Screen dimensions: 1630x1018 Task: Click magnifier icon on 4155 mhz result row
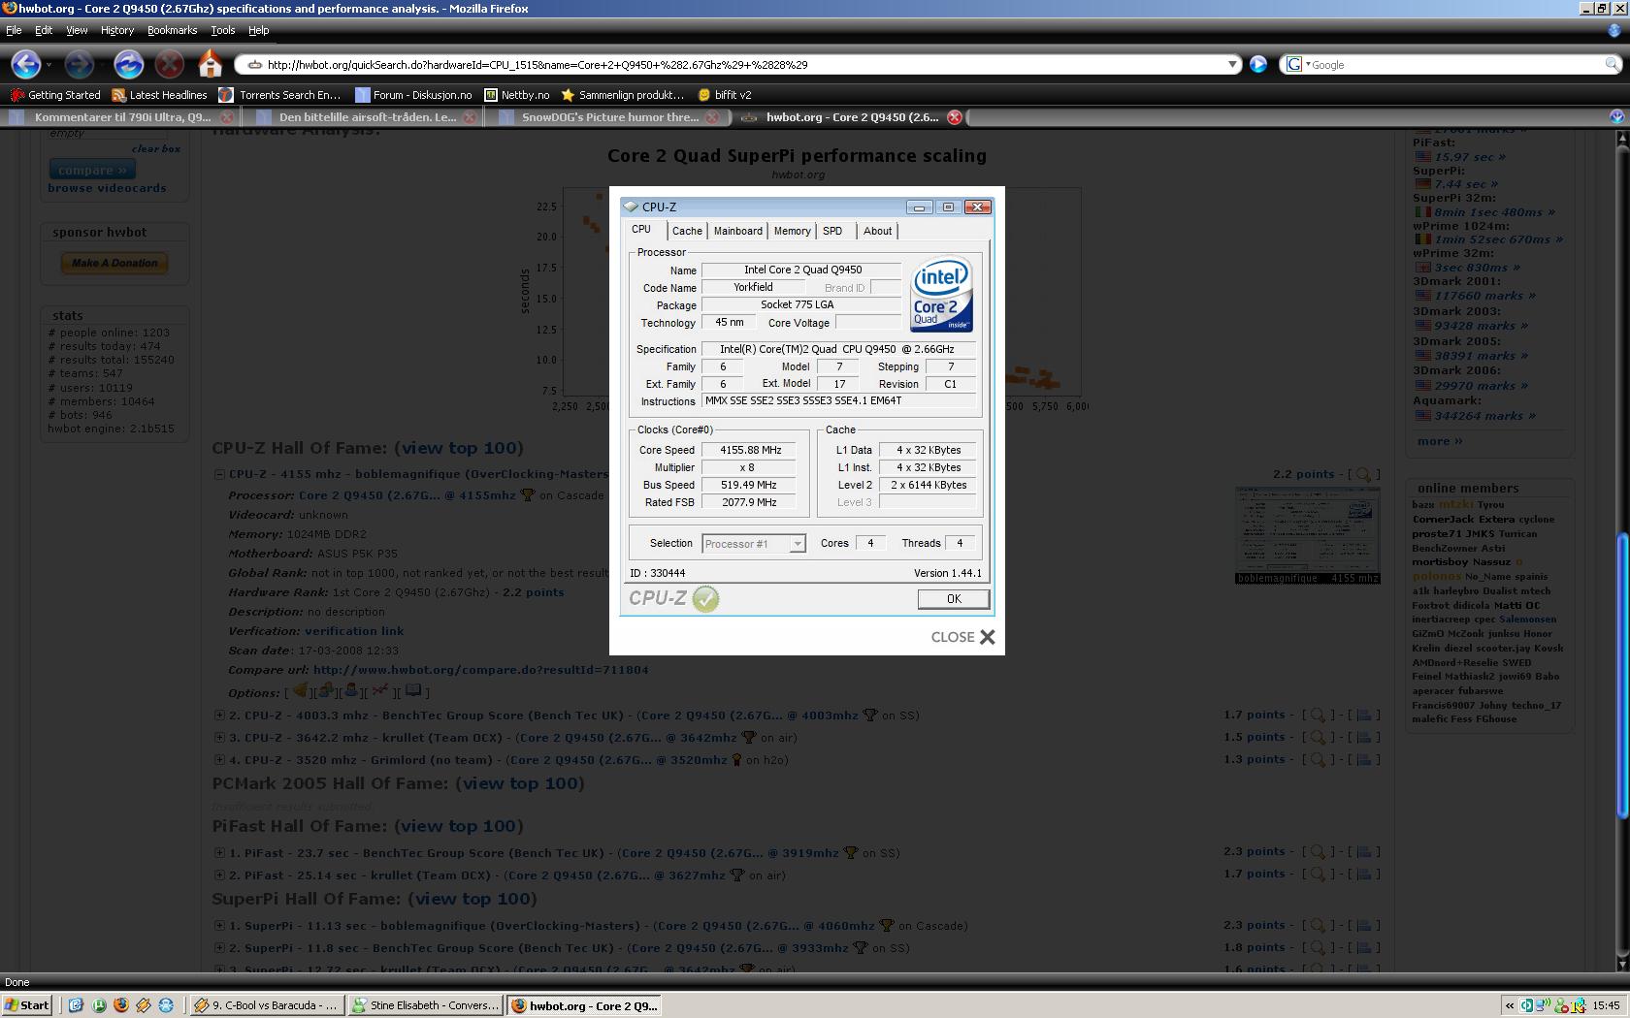click(x=1363, y=474)
